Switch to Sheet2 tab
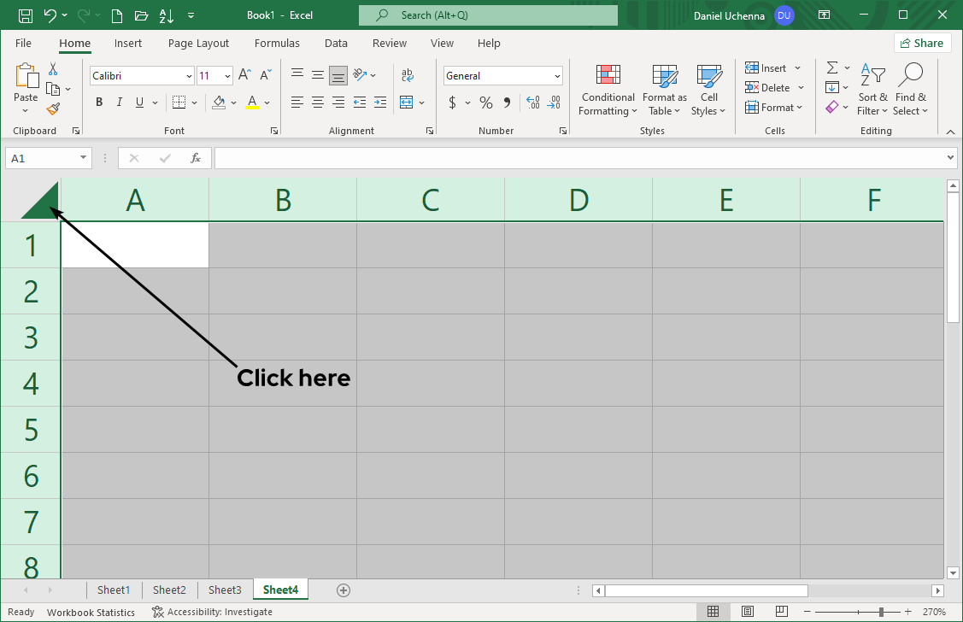The width and height of the screenshot is (963, 622). [169, 590]
